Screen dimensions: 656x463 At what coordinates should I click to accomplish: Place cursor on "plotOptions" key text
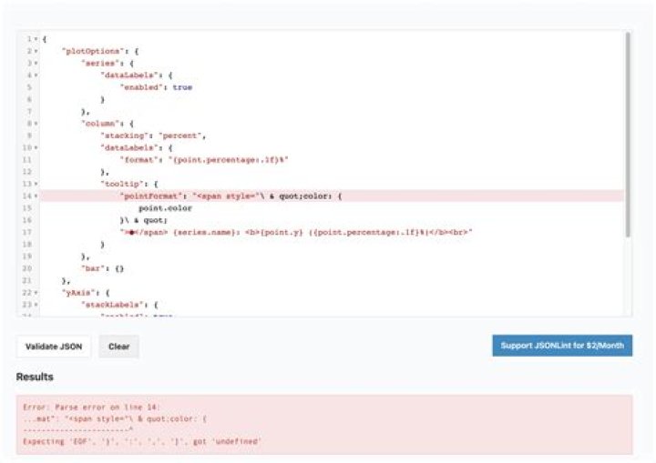point(92,51)
